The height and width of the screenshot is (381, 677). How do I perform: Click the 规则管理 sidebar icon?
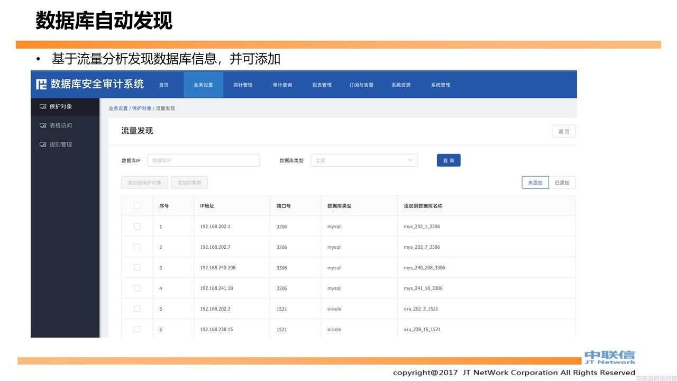(43, 144)
